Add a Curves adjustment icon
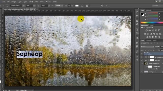 153,30
